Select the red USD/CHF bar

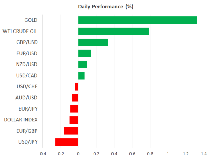click(x=76, y=87)
